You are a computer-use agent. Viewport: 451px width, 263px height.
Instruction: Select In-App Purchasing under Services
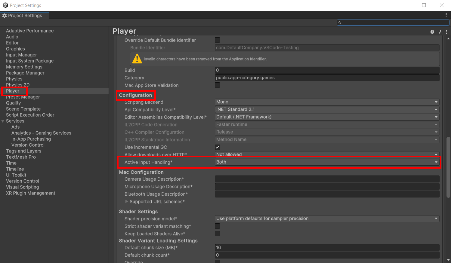pos(31,139)
